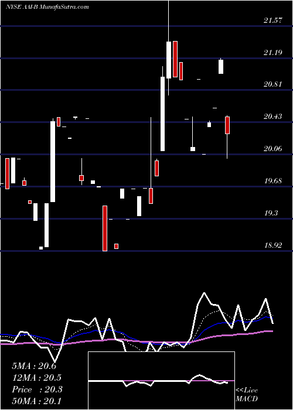Click the 12MA : 20.5 readout
Image resolution: width=293 pixels, height=410 pixels.
36,378
